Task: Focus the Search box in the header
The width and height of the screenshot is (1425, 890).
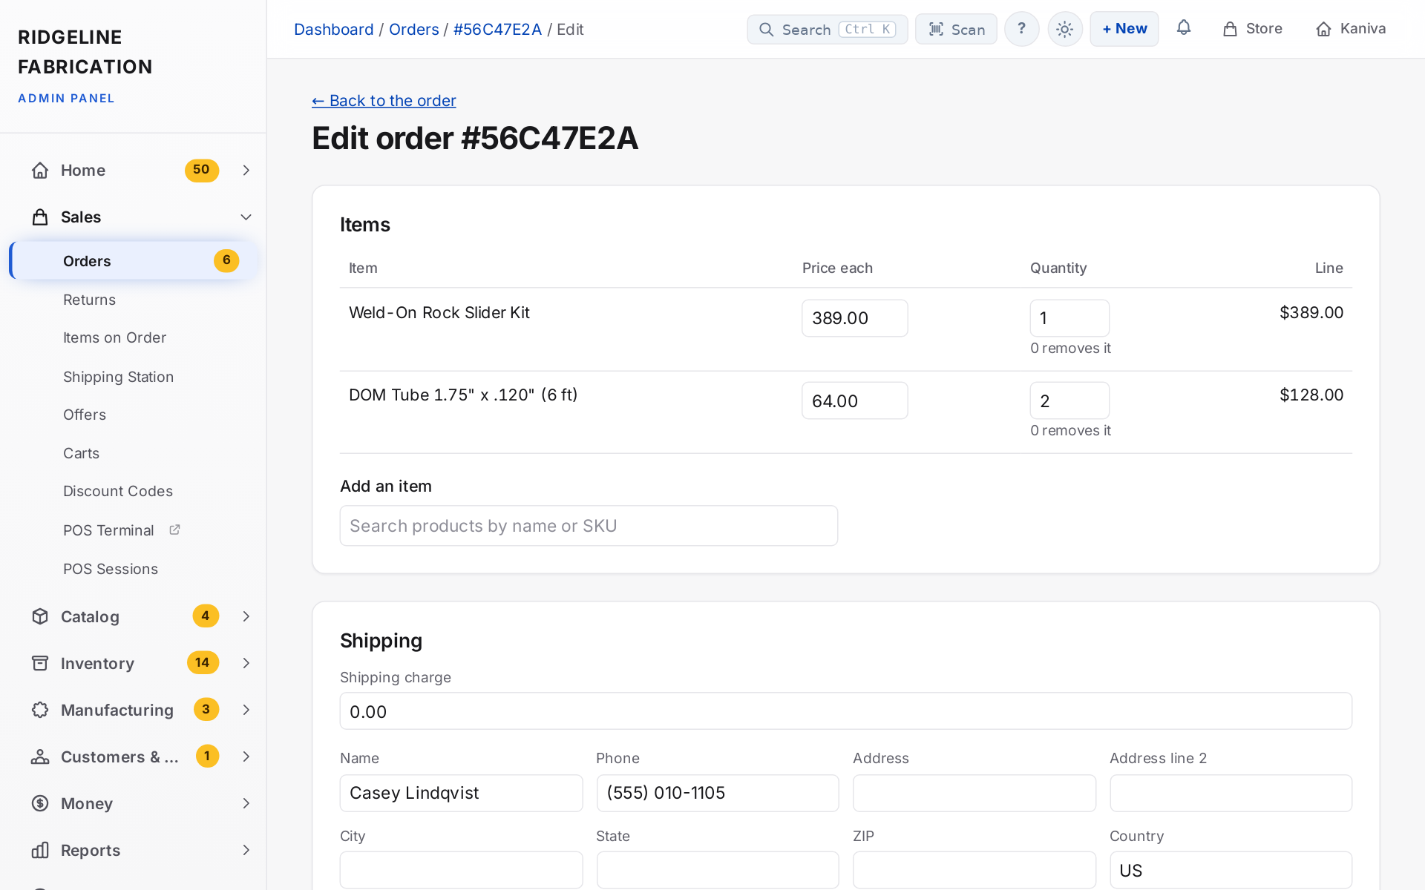Action: (828, 29)
